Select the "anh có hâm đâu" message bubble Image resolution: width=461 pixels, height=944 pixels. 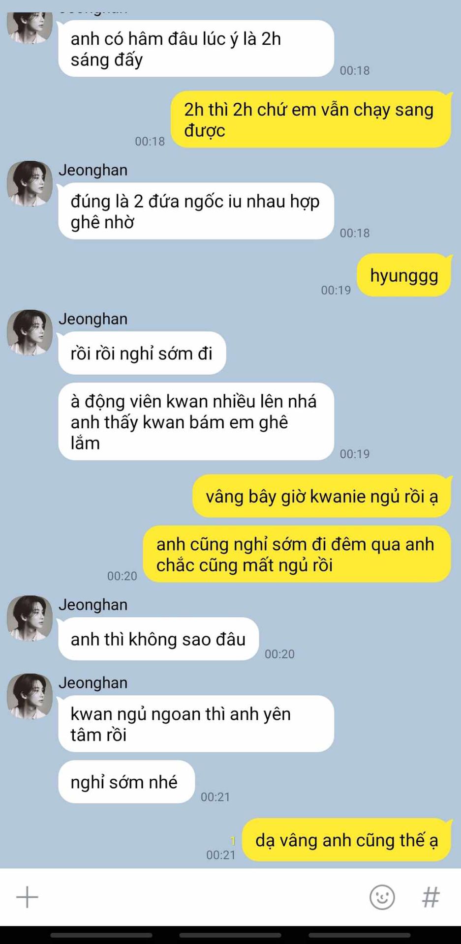[x=196, y=49]
